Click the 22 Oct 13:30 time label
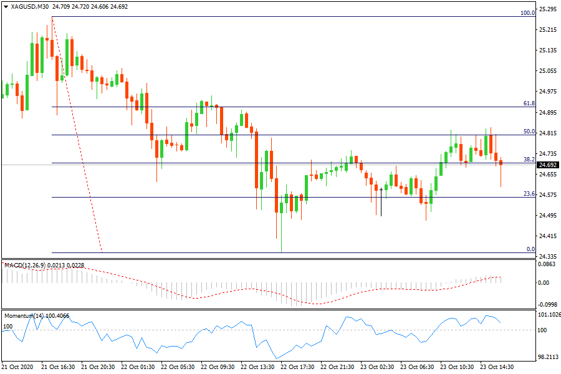The image size is (561, 374). tap(258, 368)
